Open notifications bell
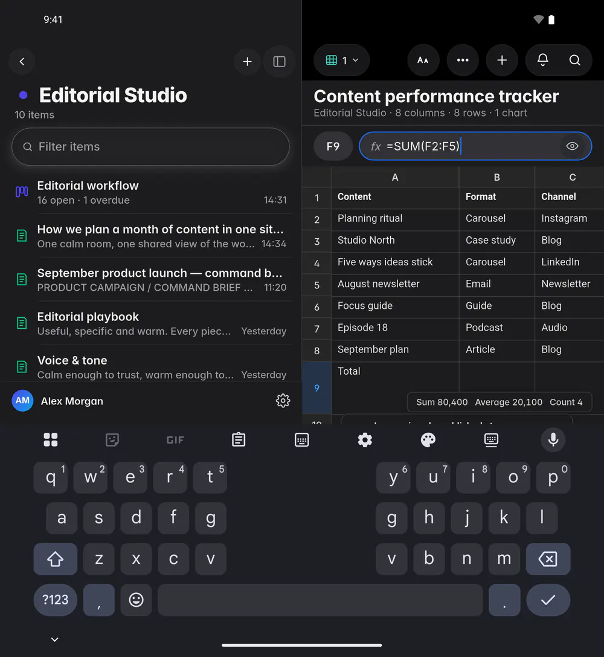Image resolution: width=604 pixels, height=657 pixels. coord(542,60)
